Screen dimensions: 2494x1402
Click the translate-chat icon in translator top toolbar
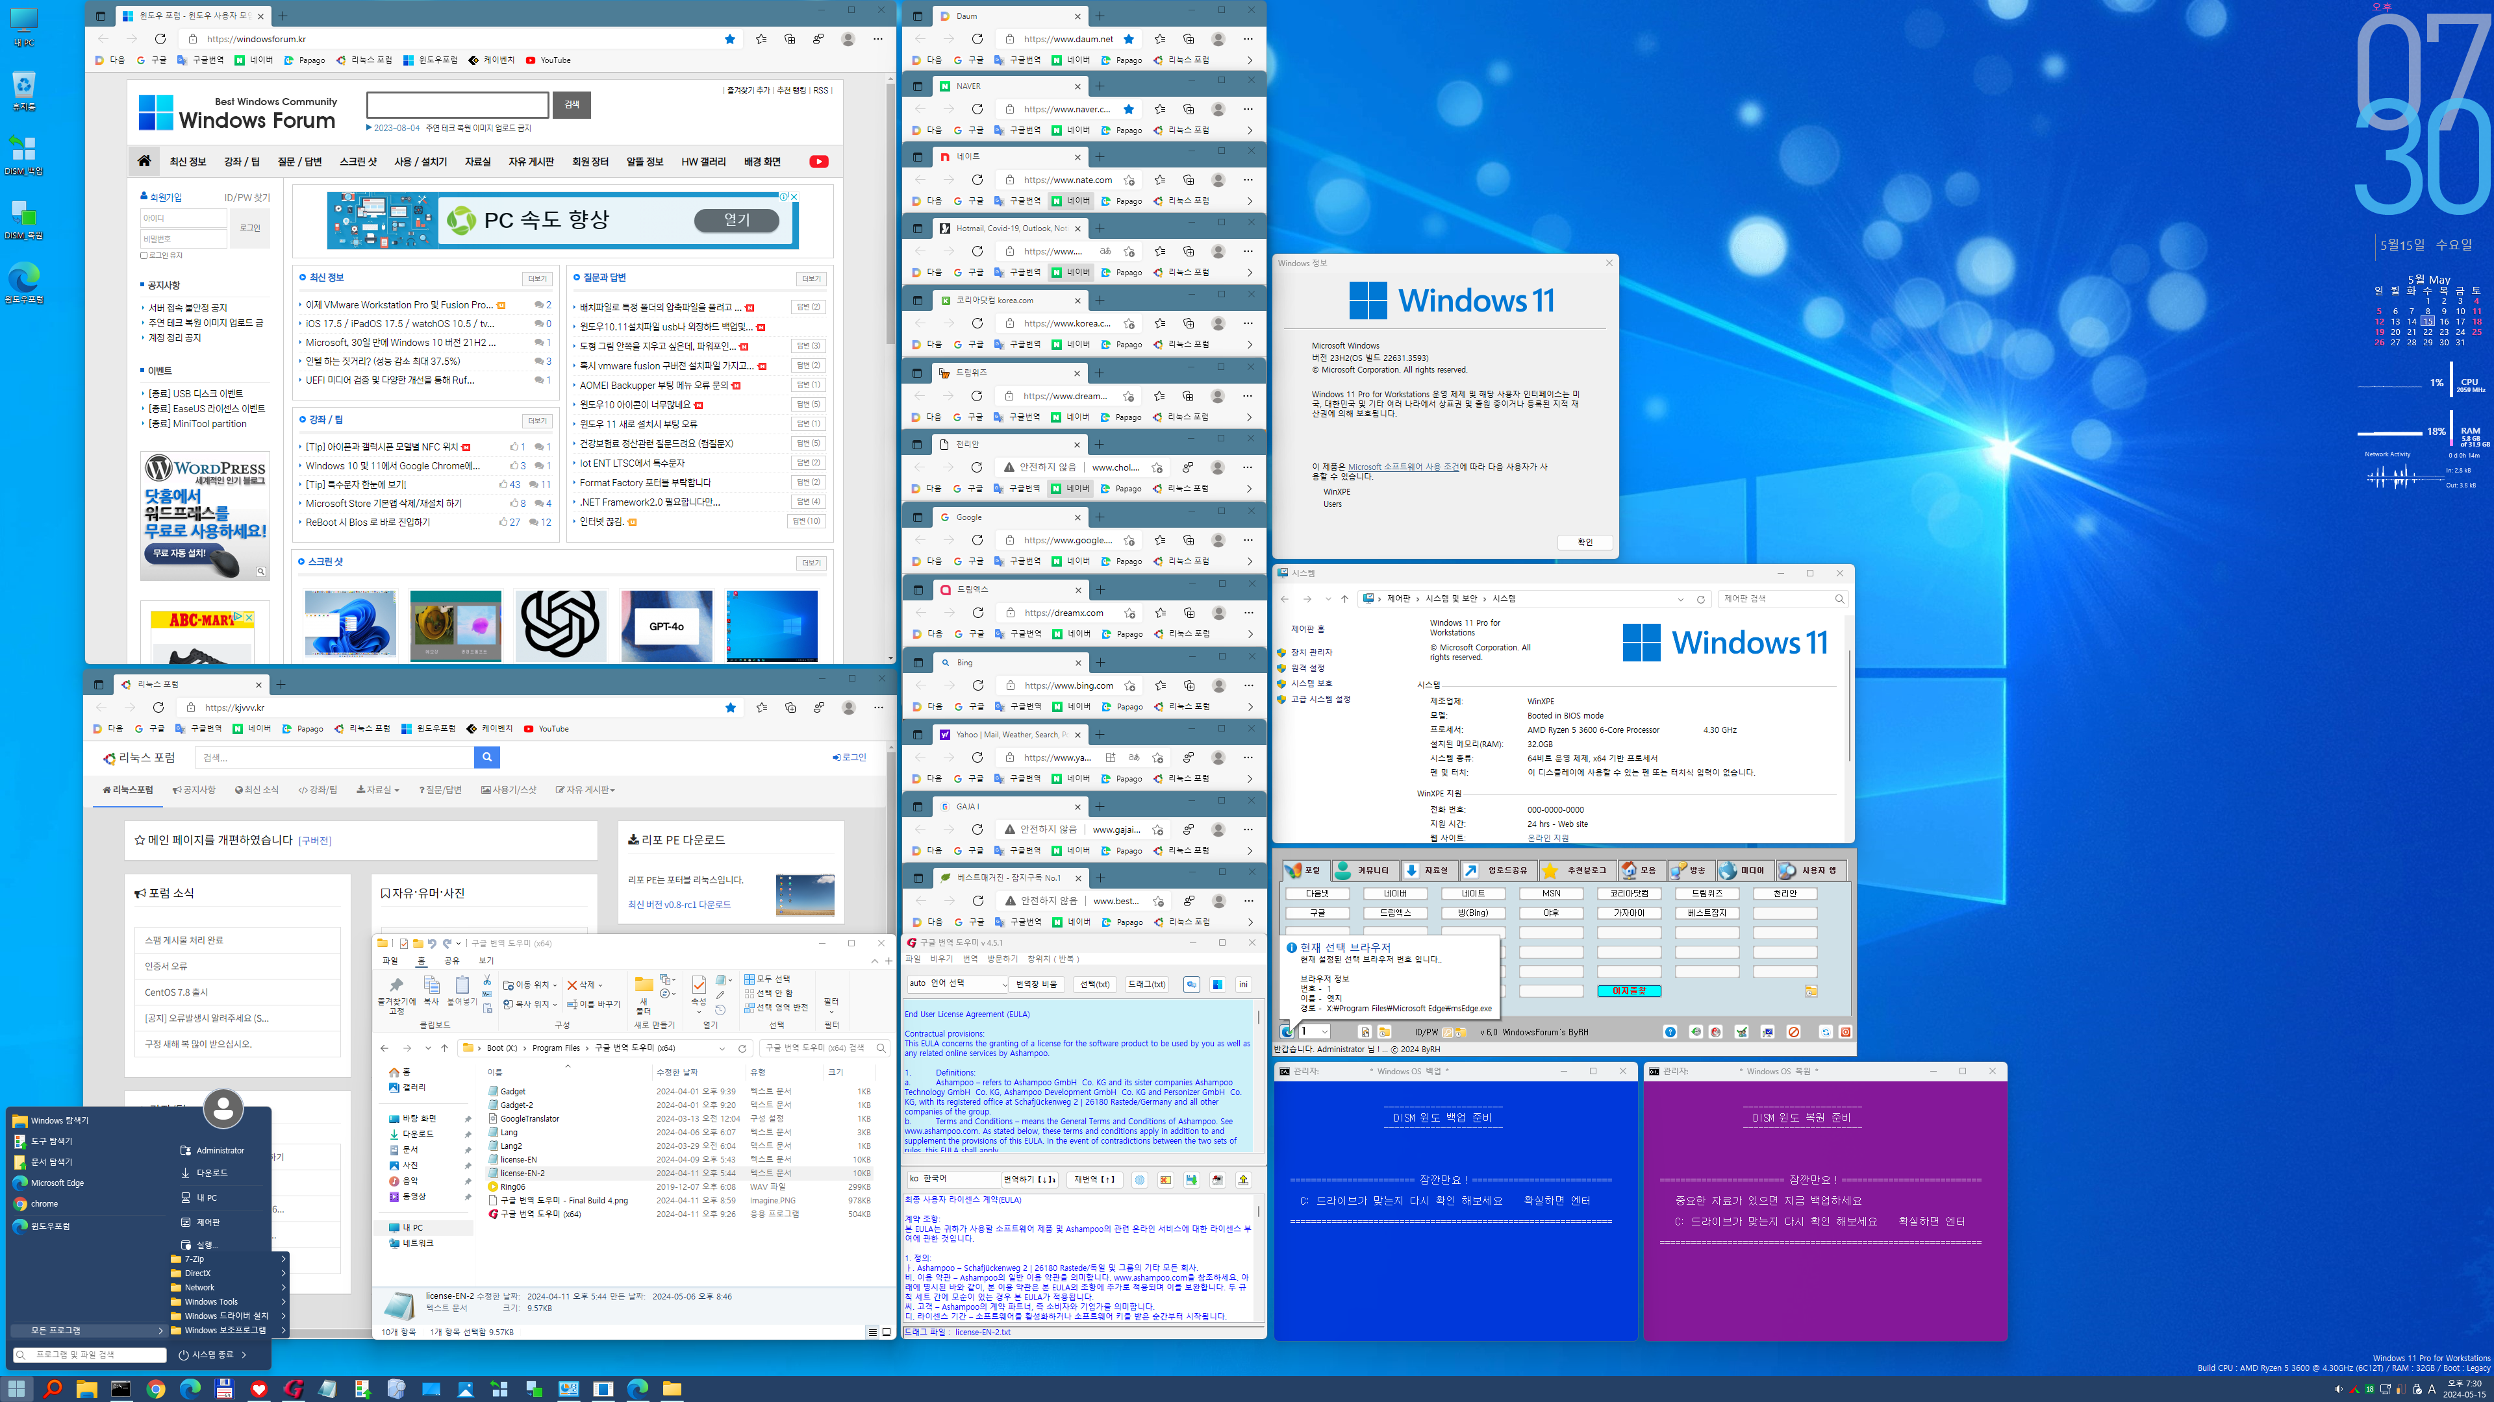point(1192,984)
